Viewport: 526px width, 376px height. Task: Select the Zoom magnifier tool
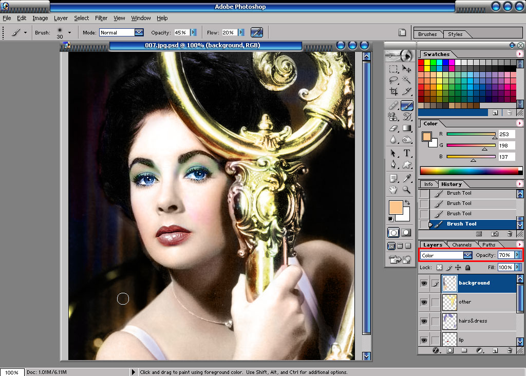(407, 190)
